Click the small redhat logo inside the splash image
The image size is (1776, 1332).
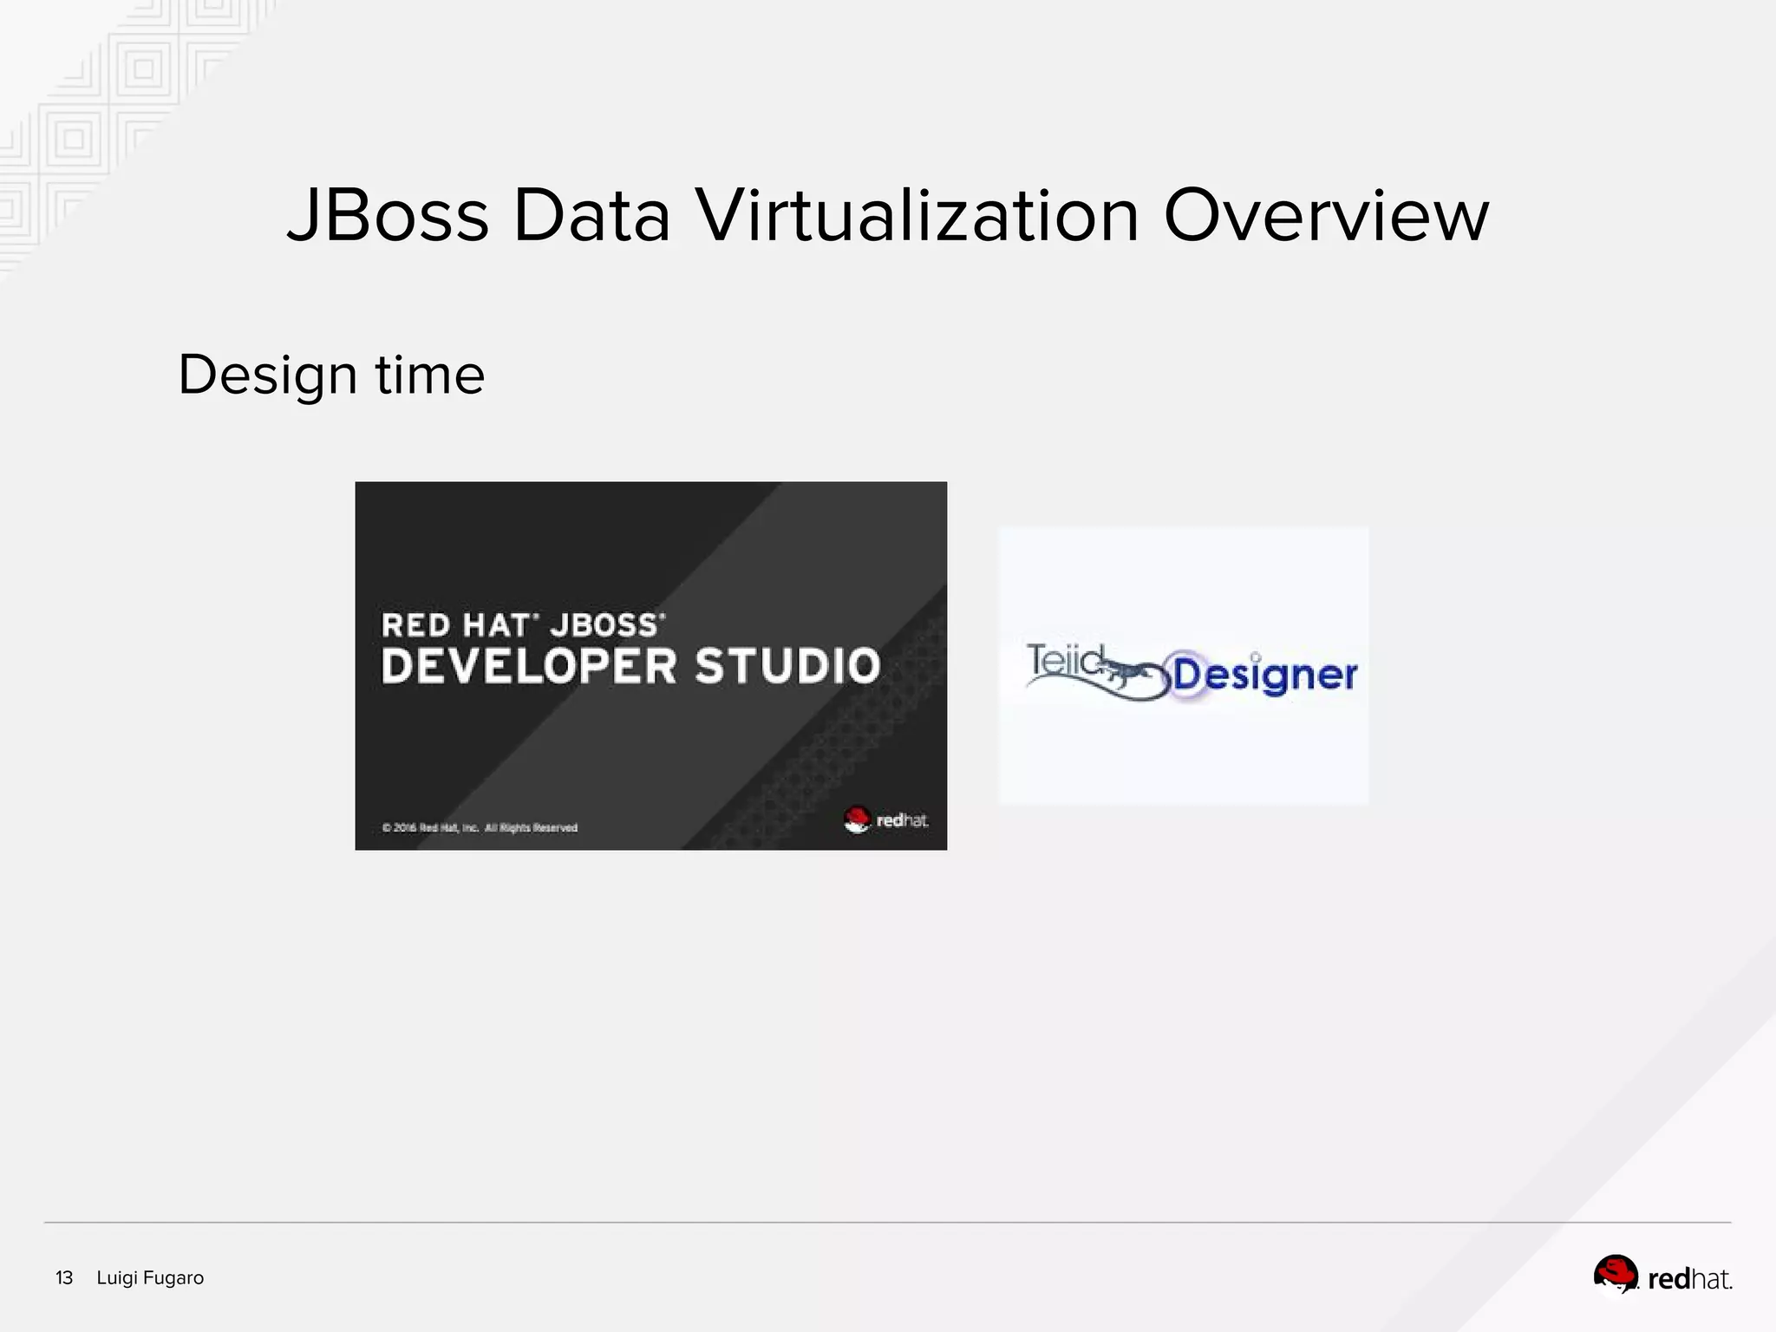(885, 820)
